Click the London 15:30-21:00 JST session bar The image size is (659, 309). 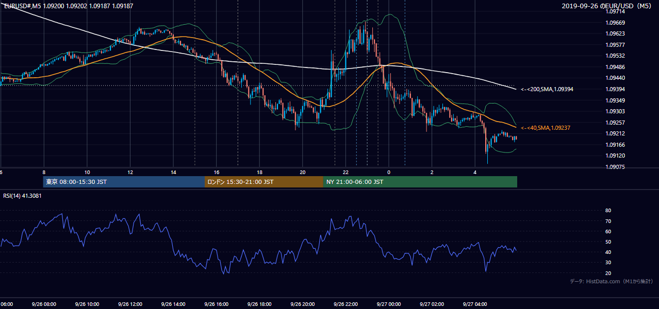coord(264,182)
